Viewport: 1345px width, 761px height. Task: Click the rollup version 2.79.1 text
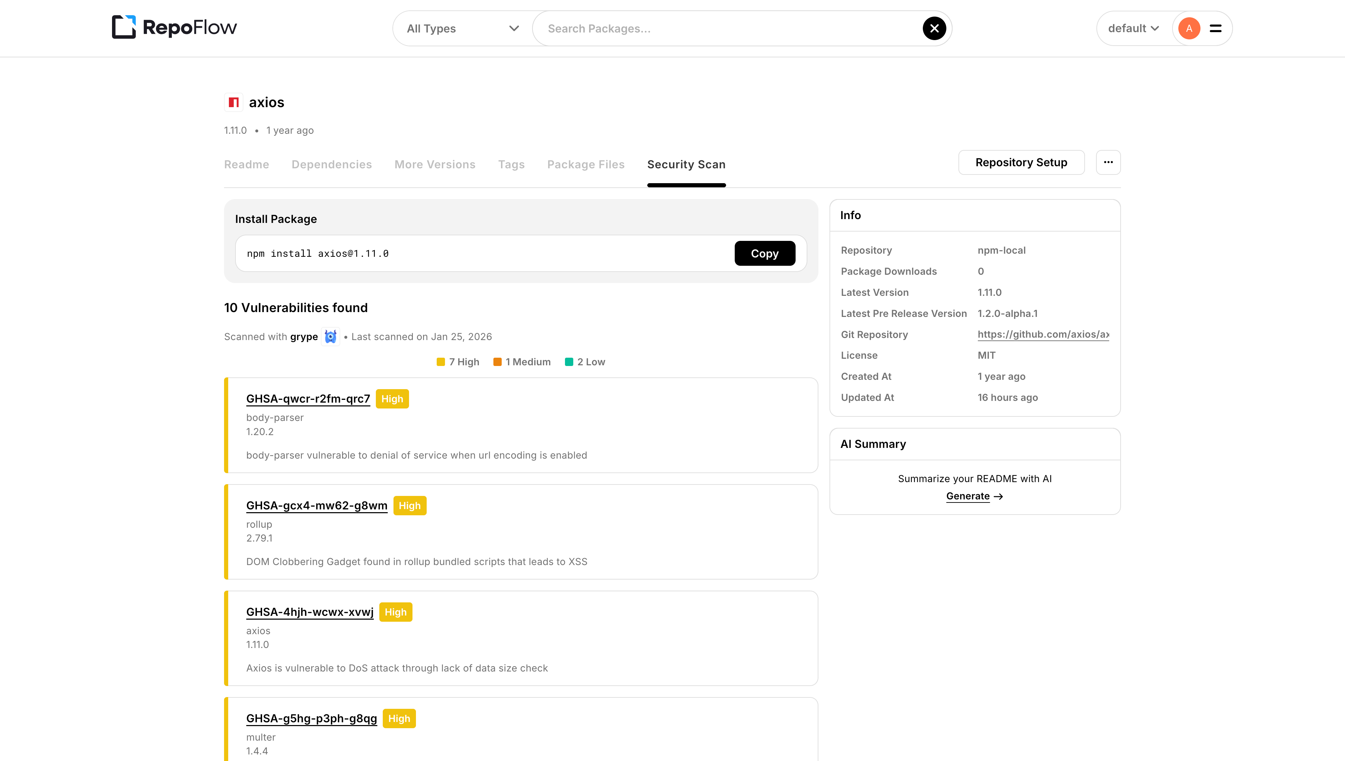point(259,538)
